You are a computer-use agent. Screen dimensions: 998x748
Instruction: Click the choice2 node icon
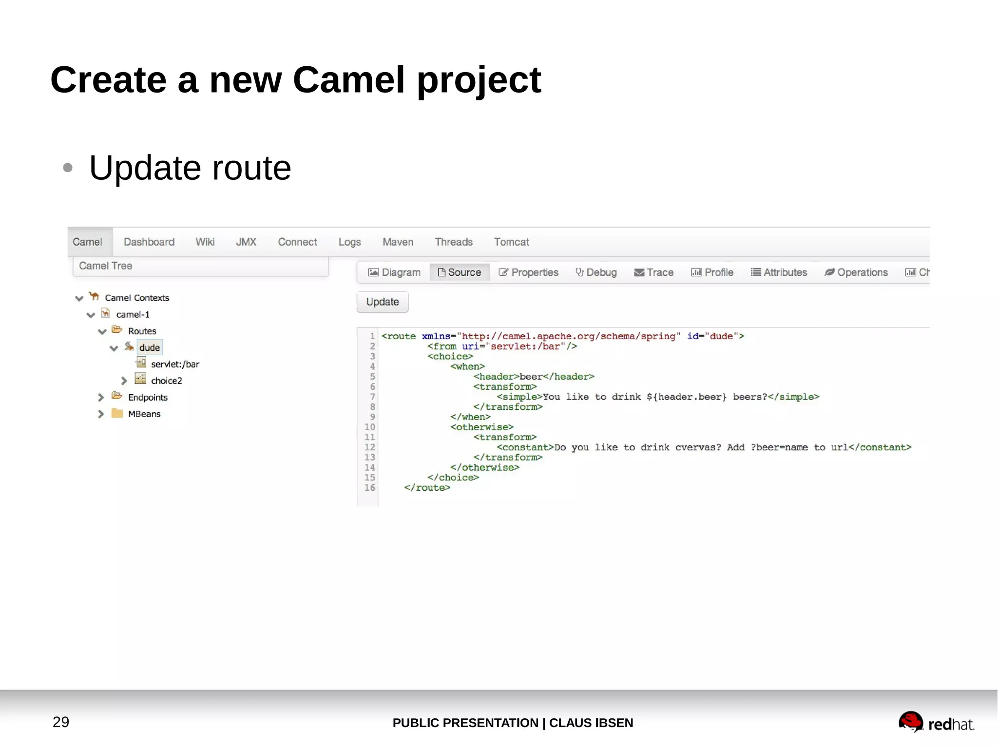click(140, 379)
